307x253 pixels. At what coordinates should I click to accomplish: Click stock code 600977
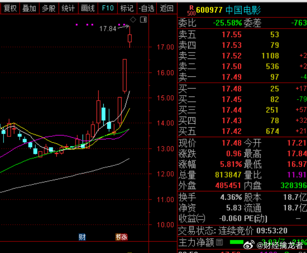[x=209, y=10]
